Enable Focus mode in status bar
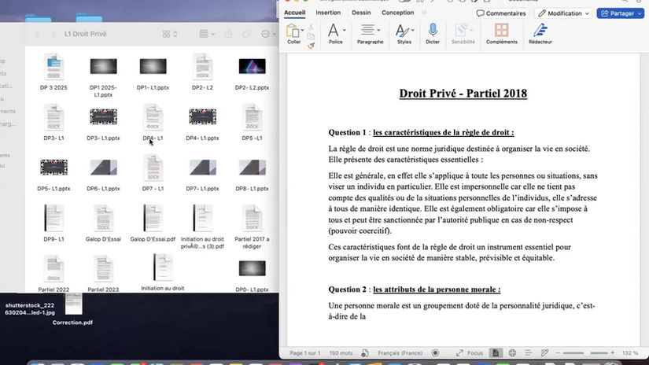649x365 pixels. 470,353
